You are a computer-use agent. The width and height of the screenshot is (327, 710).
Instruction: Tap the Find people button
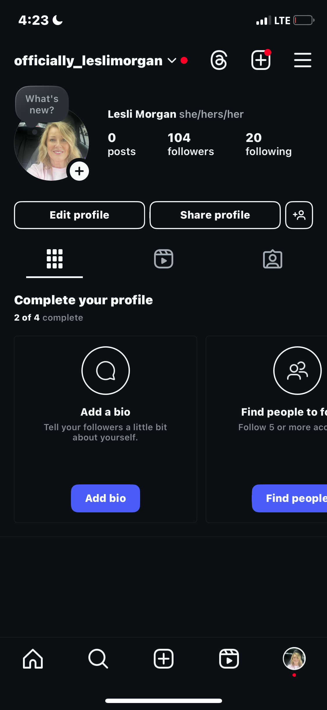pyautogui.click(x=290, y=498)
